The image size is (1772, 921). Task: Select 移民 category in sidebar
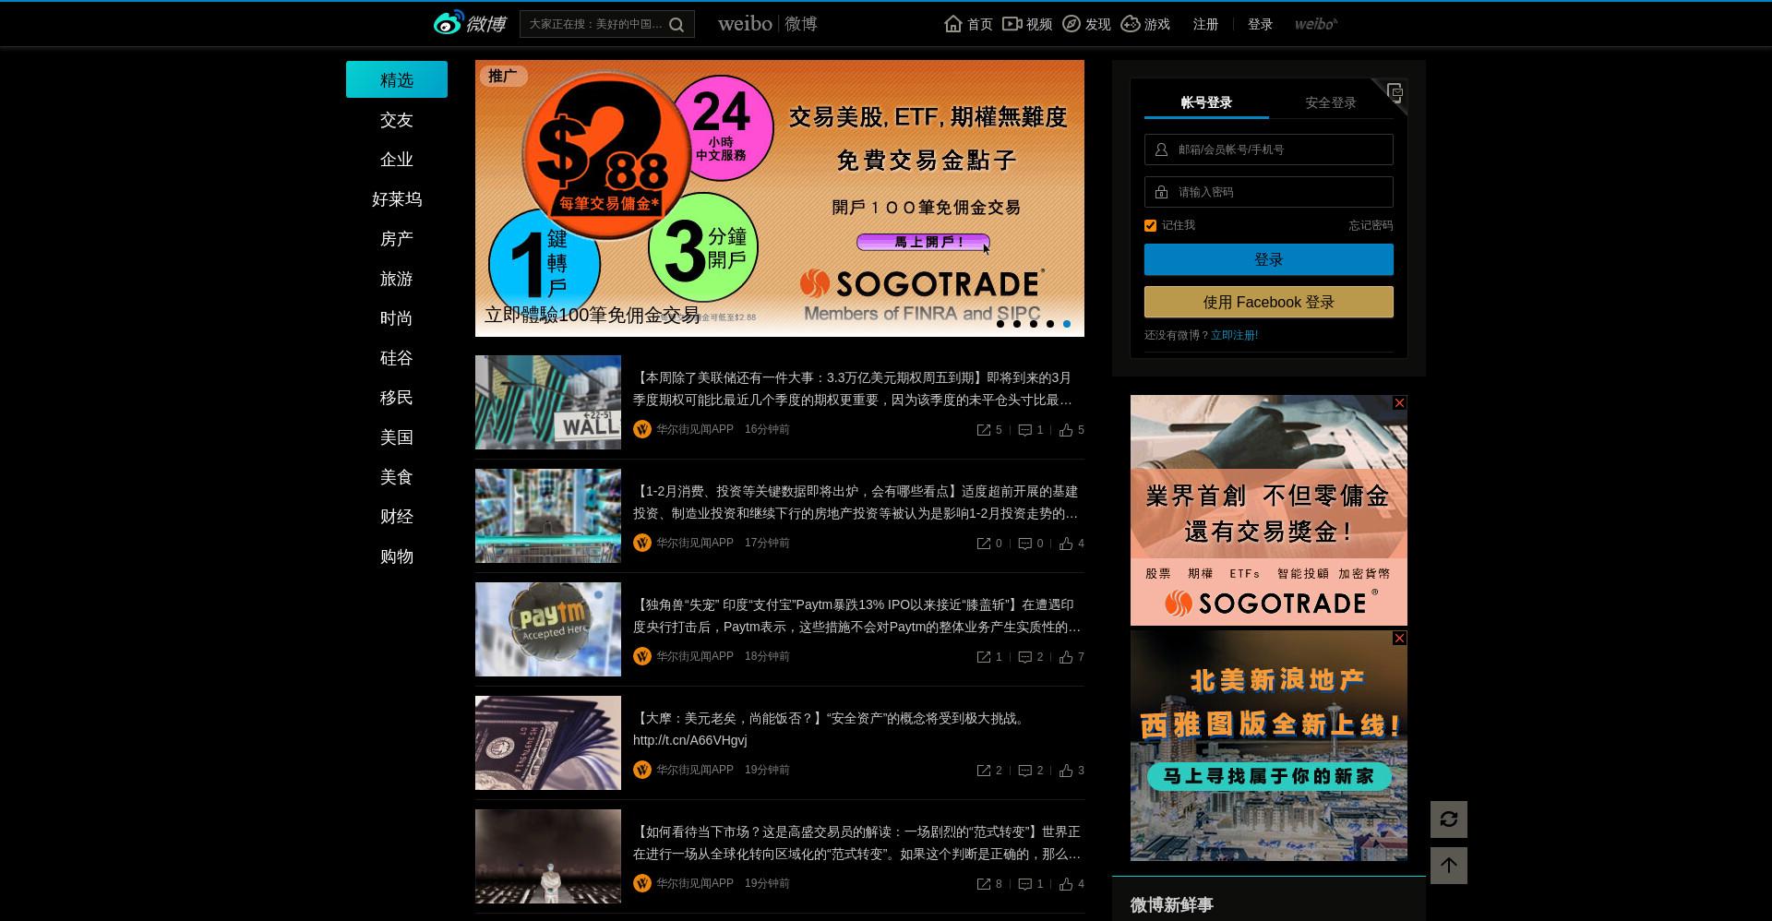point(397,398)
